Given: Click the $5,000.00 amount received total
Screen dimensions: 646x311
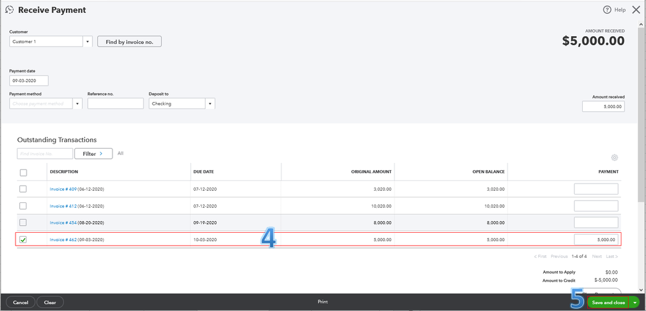Looking at the screenshot, I should pos(593,41).
